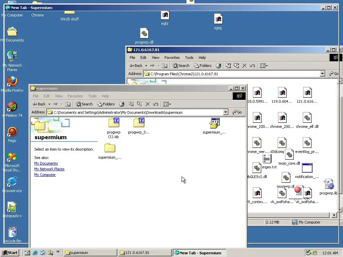The width and height of the screenshot is (343, 257).
Task: Open Win2k stuff folder on desktop
Action: click(x=70, y=15)
